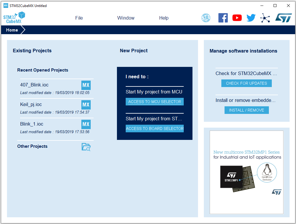Open recent project Blink_1.ioc
296x224 pixels.
(x=32, y=124)
